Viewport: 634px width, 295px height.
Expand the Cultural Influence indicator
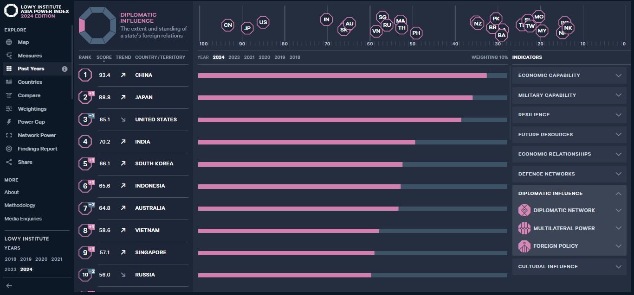569,267
